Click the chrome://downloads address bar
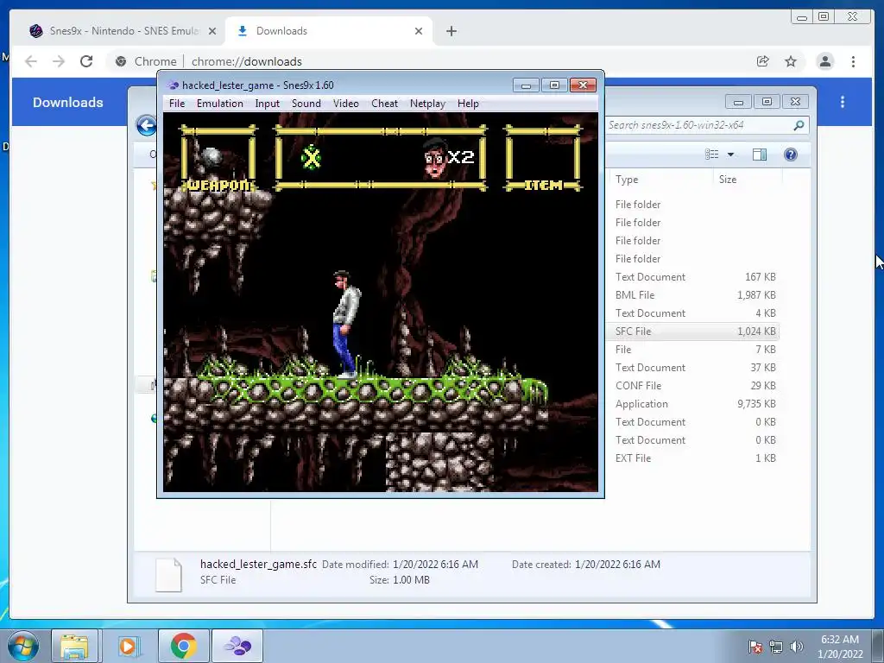The height and width of the screenshot is (663, 884). (x=428, y=61)
